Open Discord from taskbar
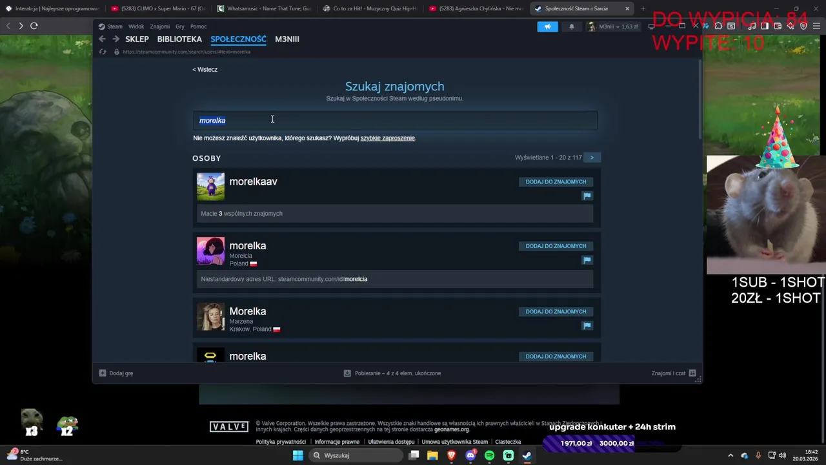Image resolution: width=826 pixels, height=465 pixels. point(470,455)
